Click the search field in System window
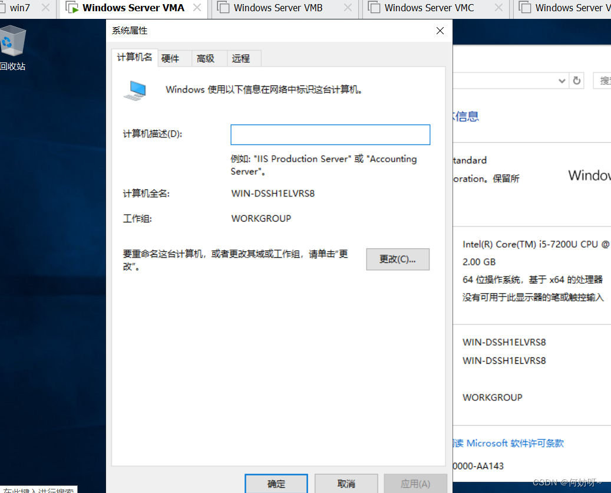The width and height of the screenshot is (611, 493). pyautogui.click(x=602, y=81)
